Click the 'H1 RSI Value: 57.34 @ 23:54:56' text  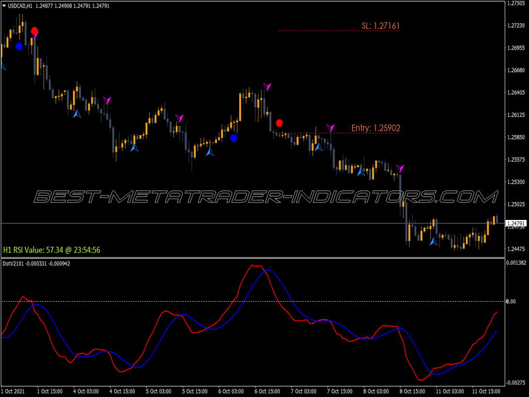point(52,250)
